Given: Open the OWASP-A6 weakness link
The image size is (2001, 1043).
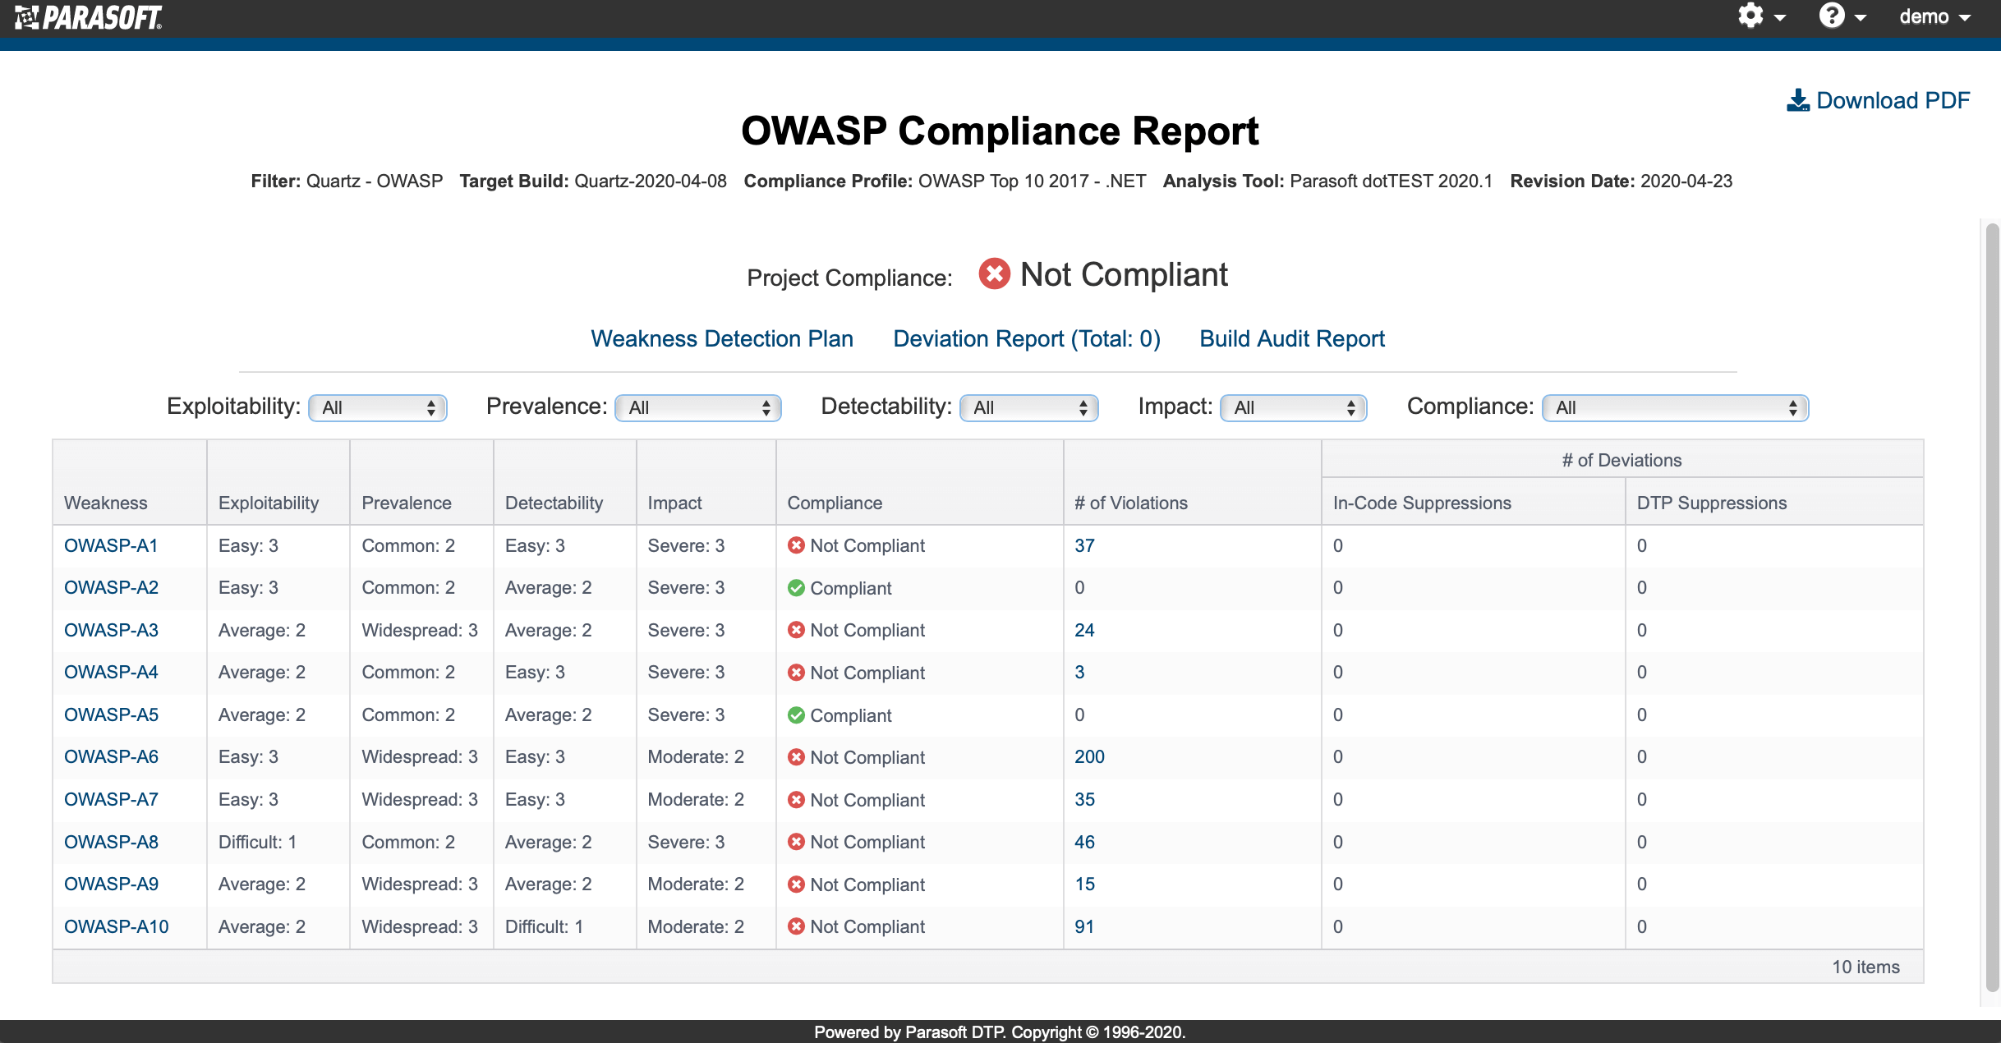Looking at the screenshot, I should [111, 756].
